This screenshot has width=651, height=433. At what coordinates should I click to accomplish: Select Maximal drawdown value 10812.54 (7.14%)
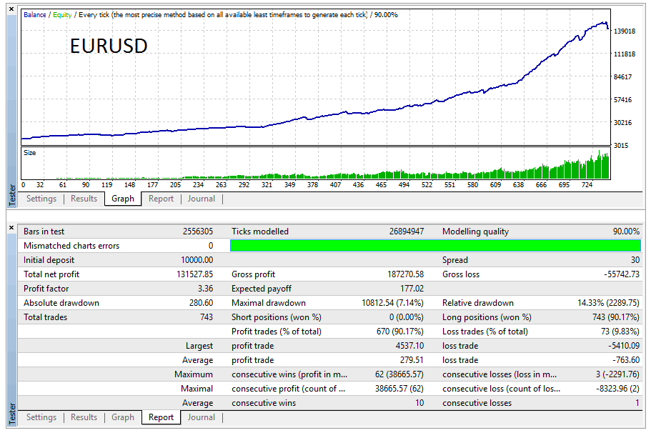click(x=393, y=303)
